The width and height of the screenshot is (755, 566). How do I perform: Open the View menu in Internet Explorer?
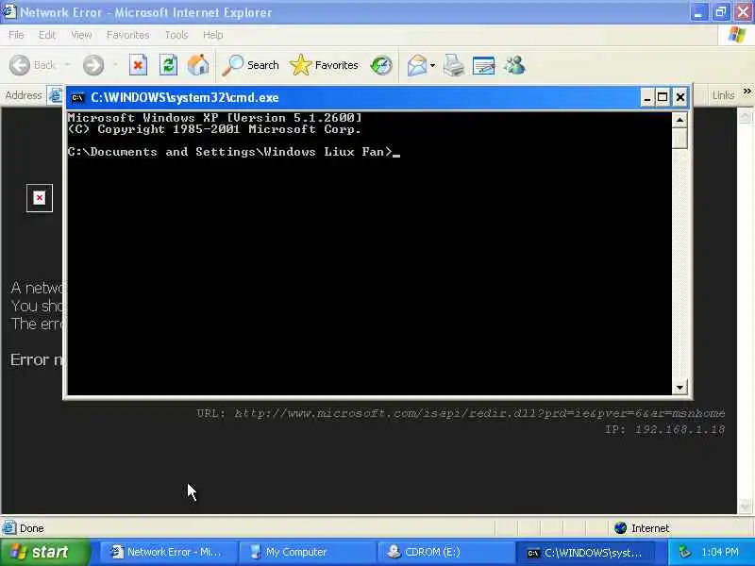coord(81,35)
